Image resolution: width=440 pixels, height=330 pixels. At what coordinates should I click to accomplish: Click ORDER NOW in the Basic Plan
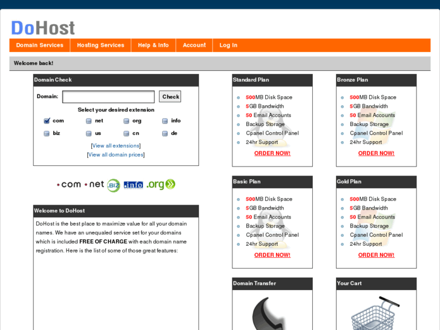(x=272, y=255)
